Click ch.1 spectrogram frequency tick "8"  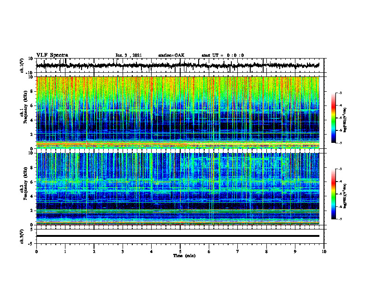(32, 91)
